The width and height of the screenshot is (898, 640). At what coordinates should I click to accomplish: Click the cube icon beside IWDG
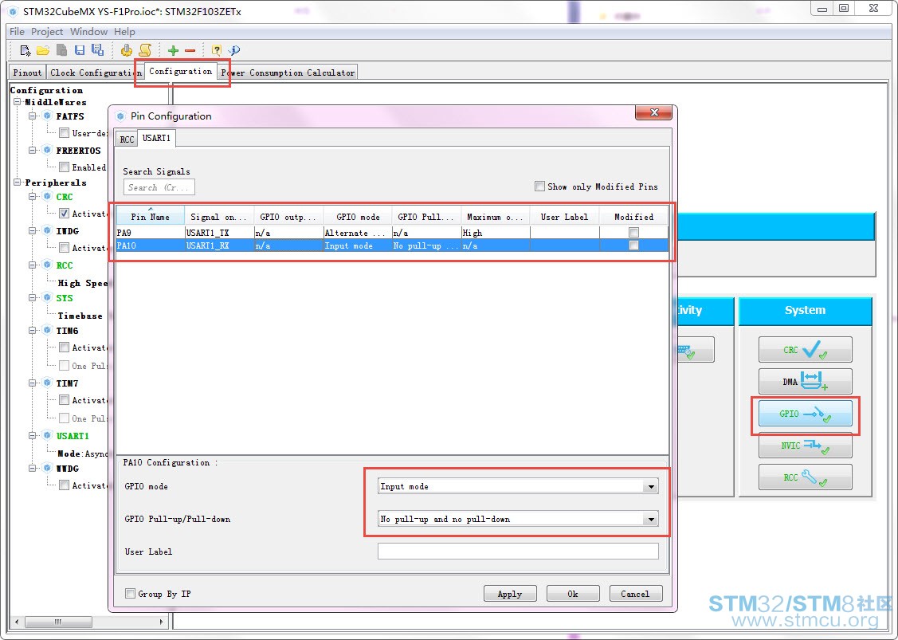[48, 231]
